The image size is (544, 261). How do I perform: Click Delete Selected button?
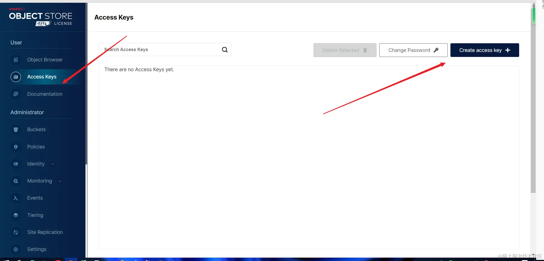coord(345,50)
